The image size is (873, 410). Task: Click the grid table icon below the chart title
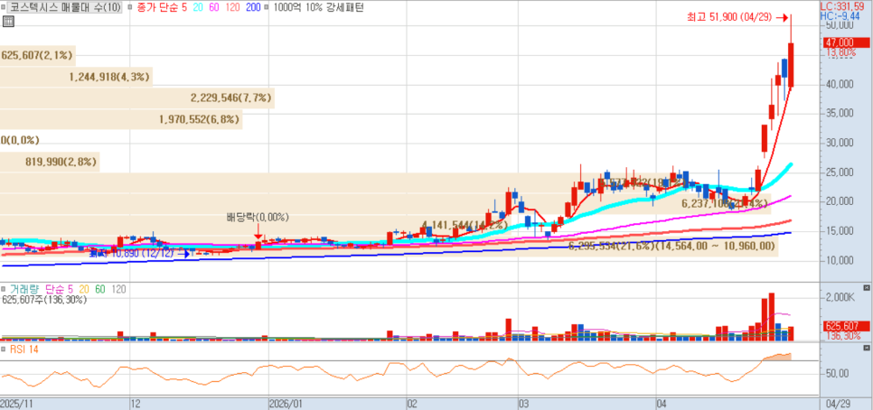click(x=8, y=22)
